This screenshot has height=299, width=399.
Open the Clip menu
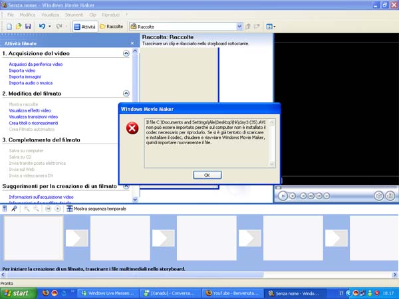(x=92, y=15)
